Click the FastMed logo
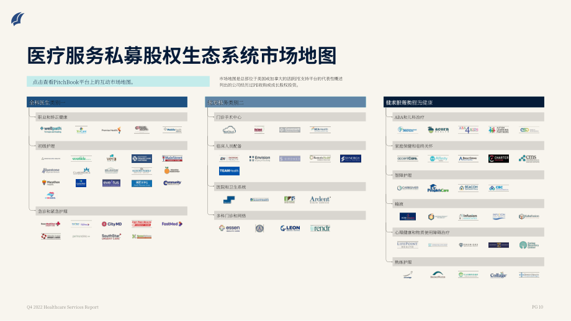Screen dimensions: 571x321 [172, 224]
